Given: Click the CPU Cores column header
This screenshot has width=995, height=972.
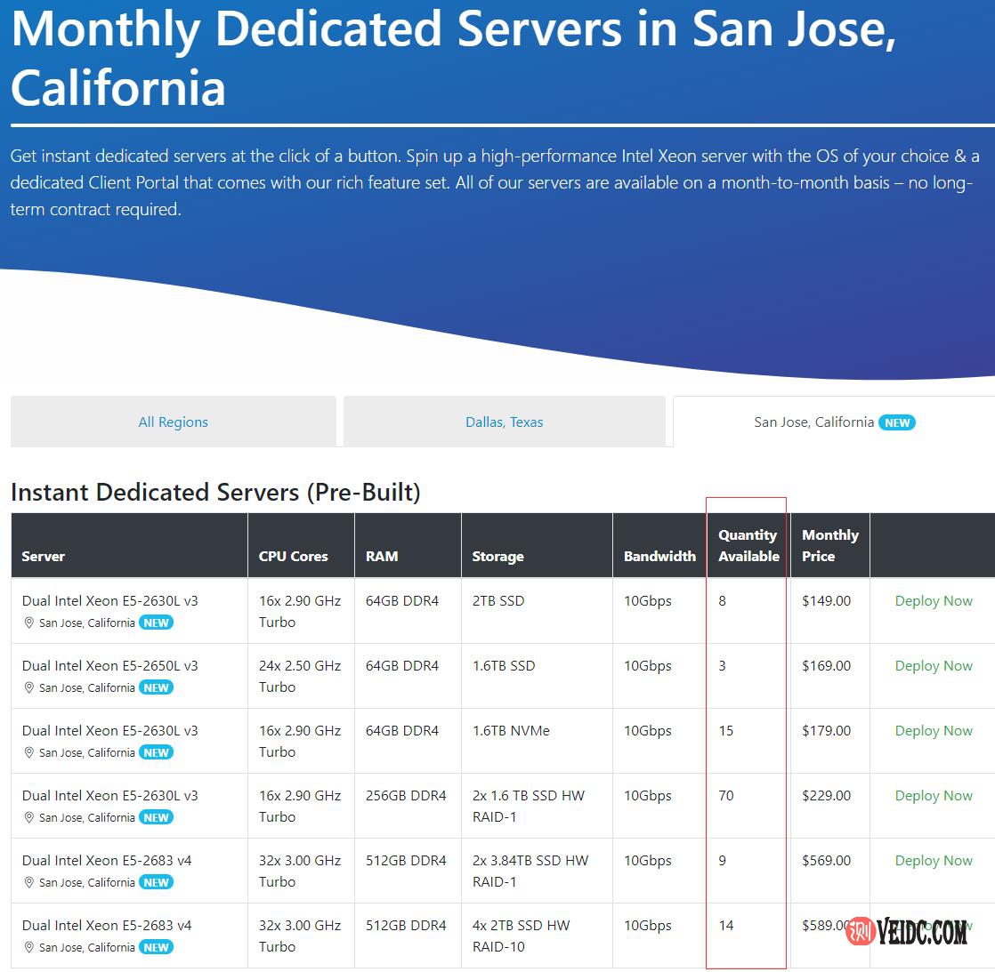Looking at the screenshot, I should coord(293,556).
